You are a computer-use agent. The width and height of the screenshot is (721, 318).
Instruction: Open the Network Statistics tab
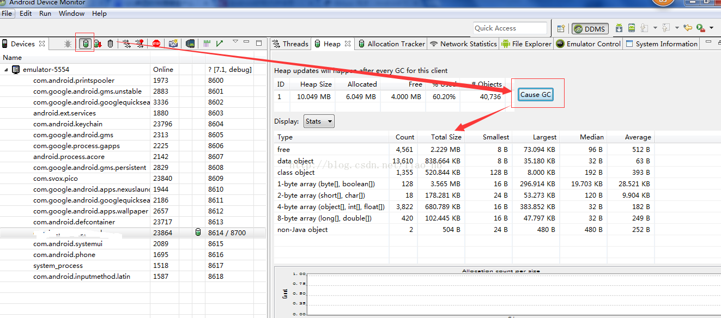click(463, 44)
